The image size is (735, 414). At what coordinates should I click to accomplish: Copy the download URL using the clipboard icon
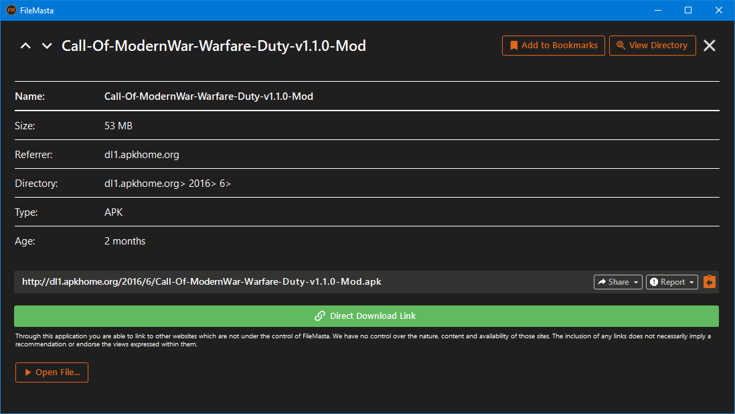coord(710,281)
